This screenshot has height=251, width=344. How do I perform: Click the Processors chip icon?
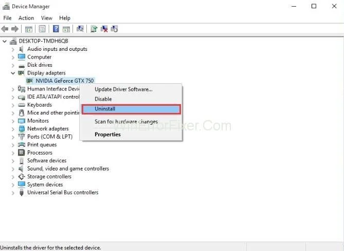tap(21, 152)
